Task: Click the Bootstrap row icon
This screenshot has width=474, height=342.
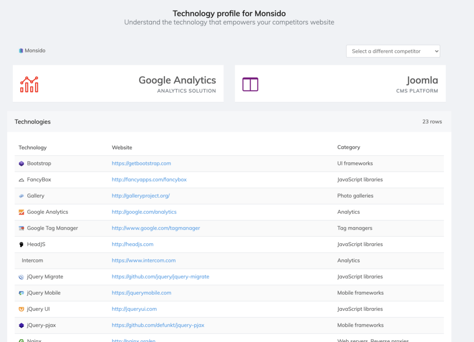Action: point(21,164)
